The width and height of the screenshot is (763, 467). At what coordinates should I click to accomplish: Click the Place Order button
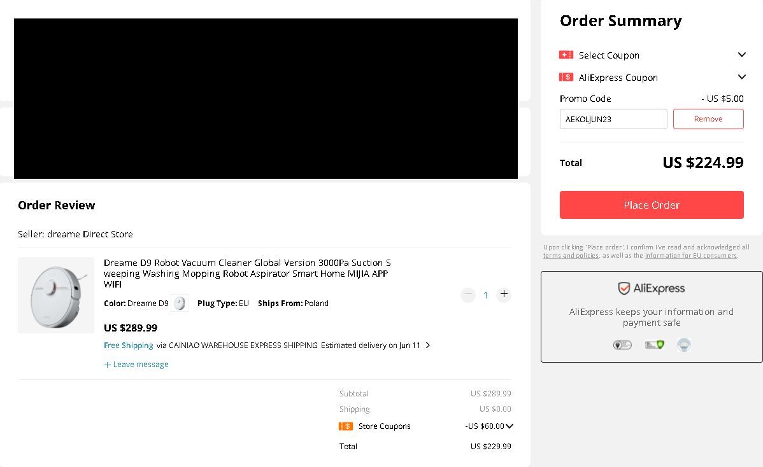[x=652, y=205]
